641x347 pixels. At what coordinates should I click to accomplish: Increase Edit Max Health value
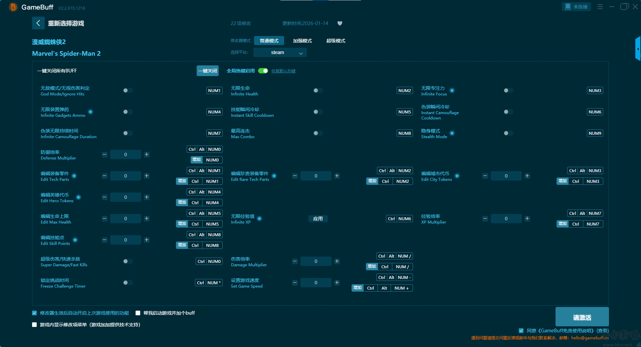click(147, 219)
